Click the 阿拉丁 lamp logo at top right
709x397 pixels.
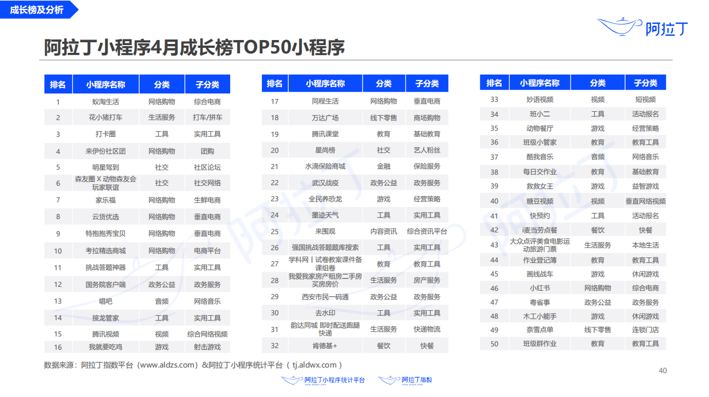[x=643, y=27]
